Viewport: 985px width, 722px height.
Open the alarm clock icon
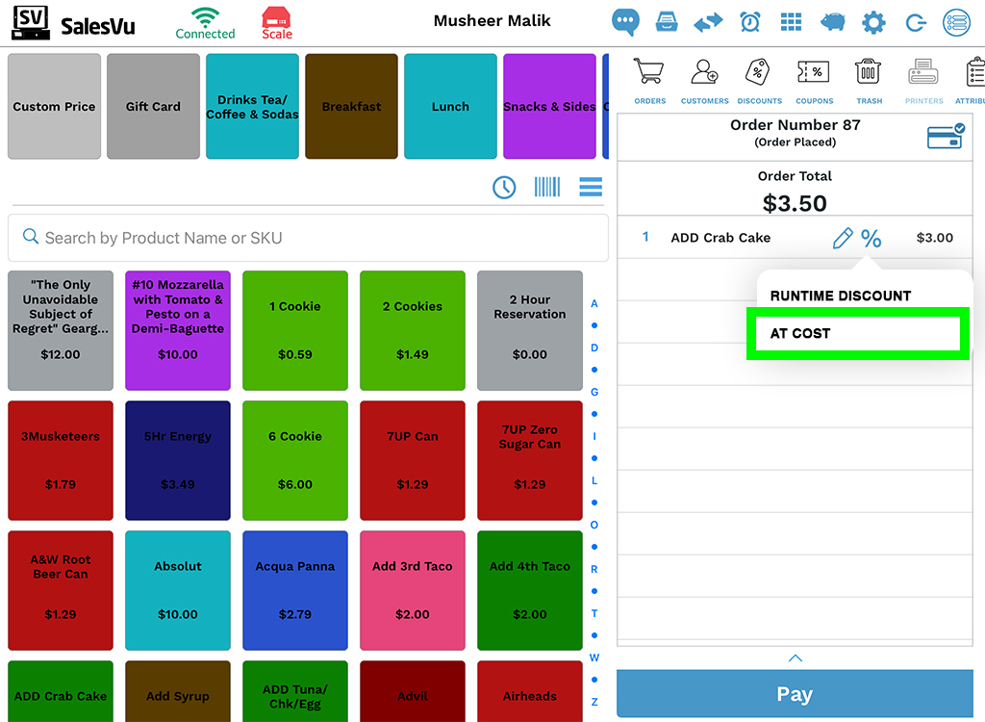click(x=750, y=22)
